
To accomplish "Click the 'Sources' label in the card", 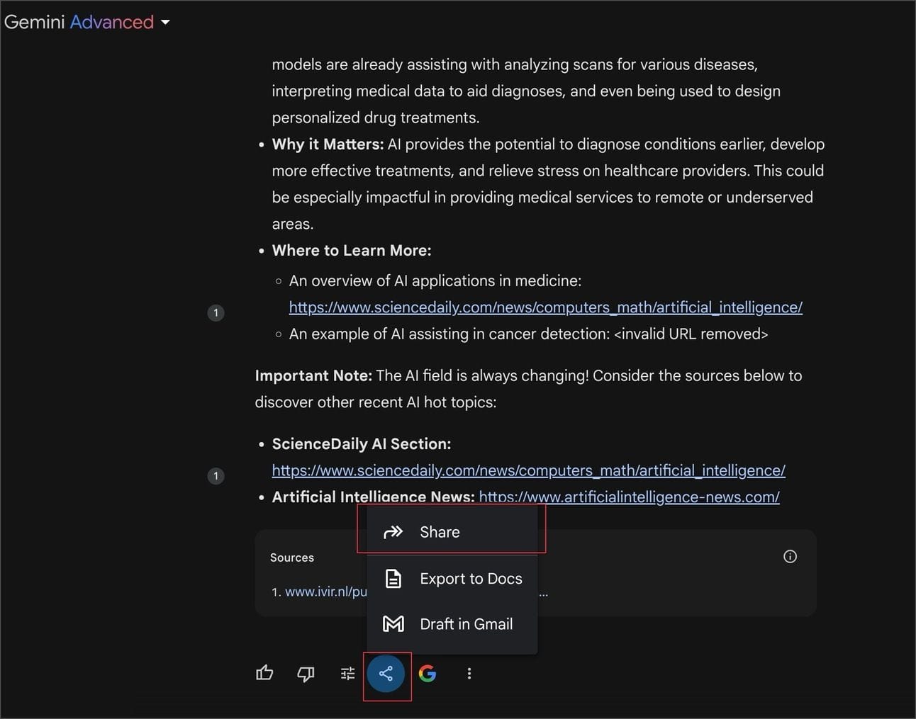I will point(291,557).
